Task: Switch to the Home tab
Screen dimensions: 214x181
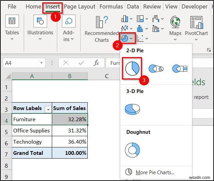Action: coord(34,6)
